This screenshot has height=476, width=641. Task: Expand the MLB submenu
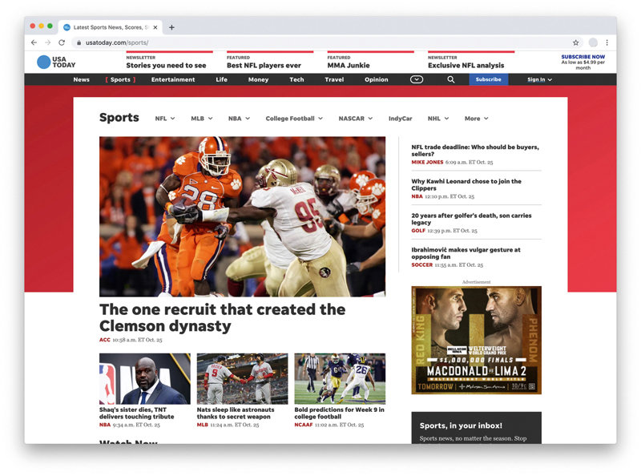[202, 118]
